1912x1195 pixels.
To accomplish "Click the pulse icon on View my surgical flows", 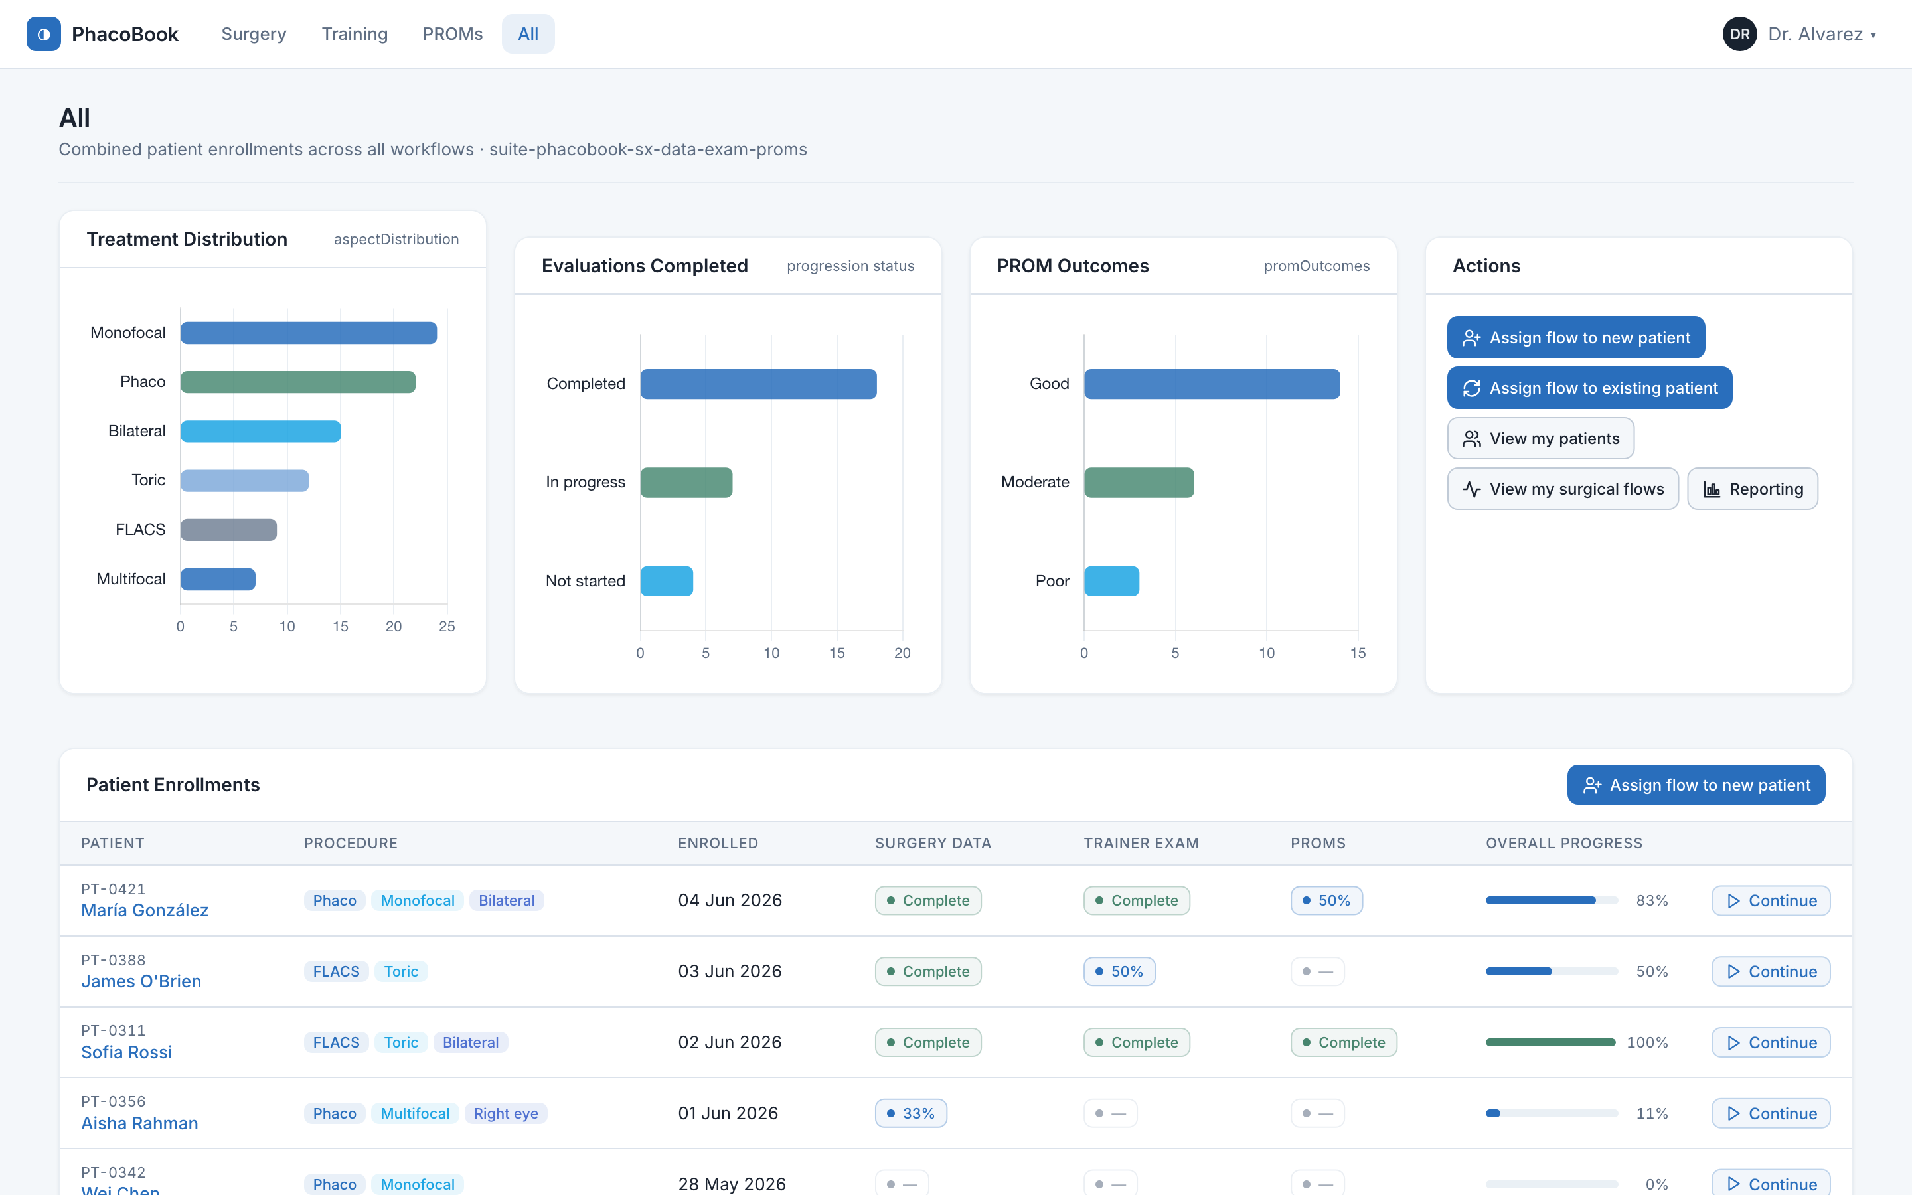I will [x=1471, y=489].
